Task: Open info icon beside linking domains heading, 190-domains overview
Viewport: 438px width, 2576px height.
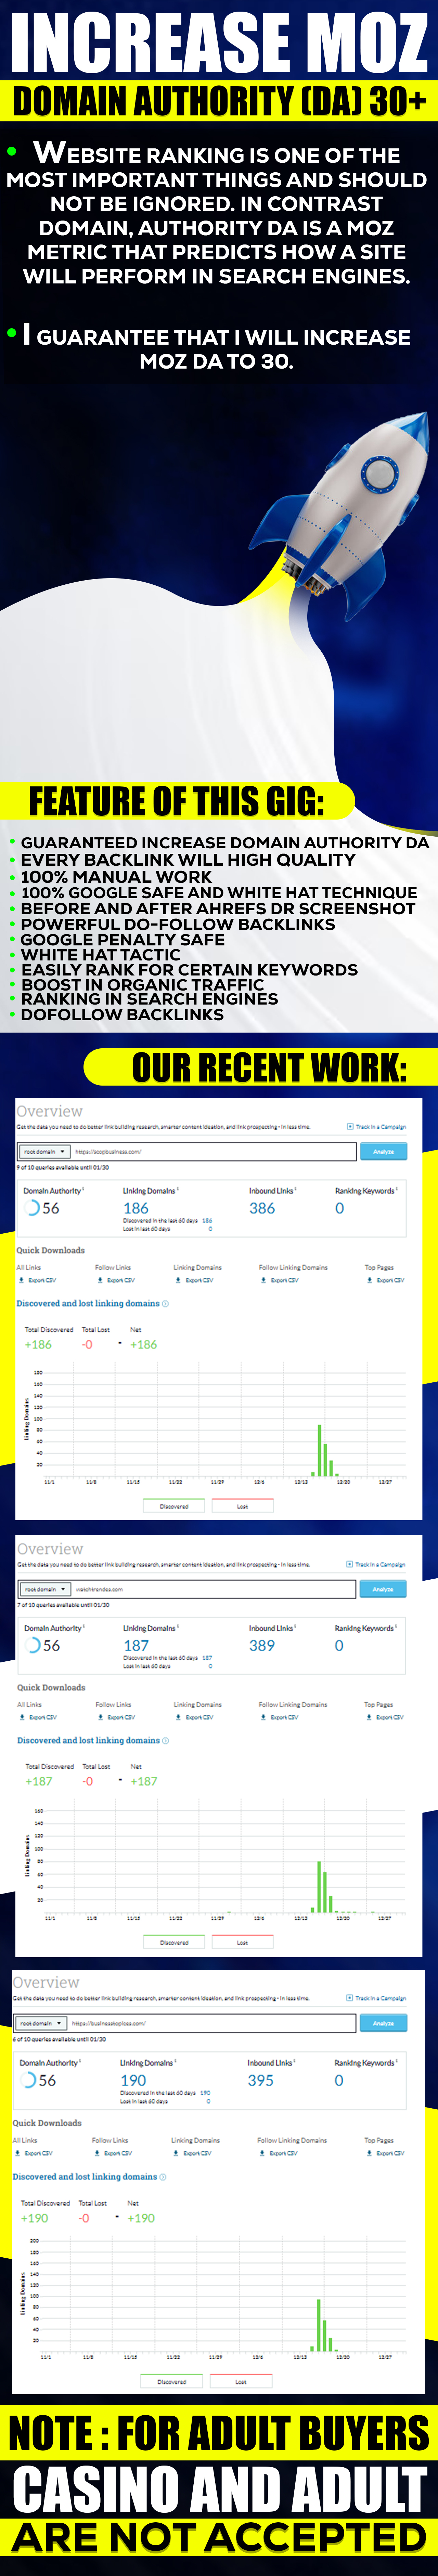Action: click(163, 2177)
